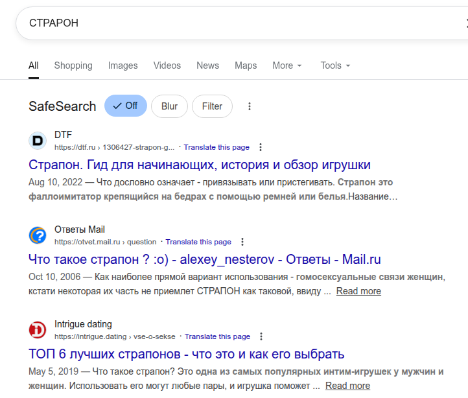The image size is (468, 398).
Task: Open more options for Ответы Mail result
Action: 242,242
